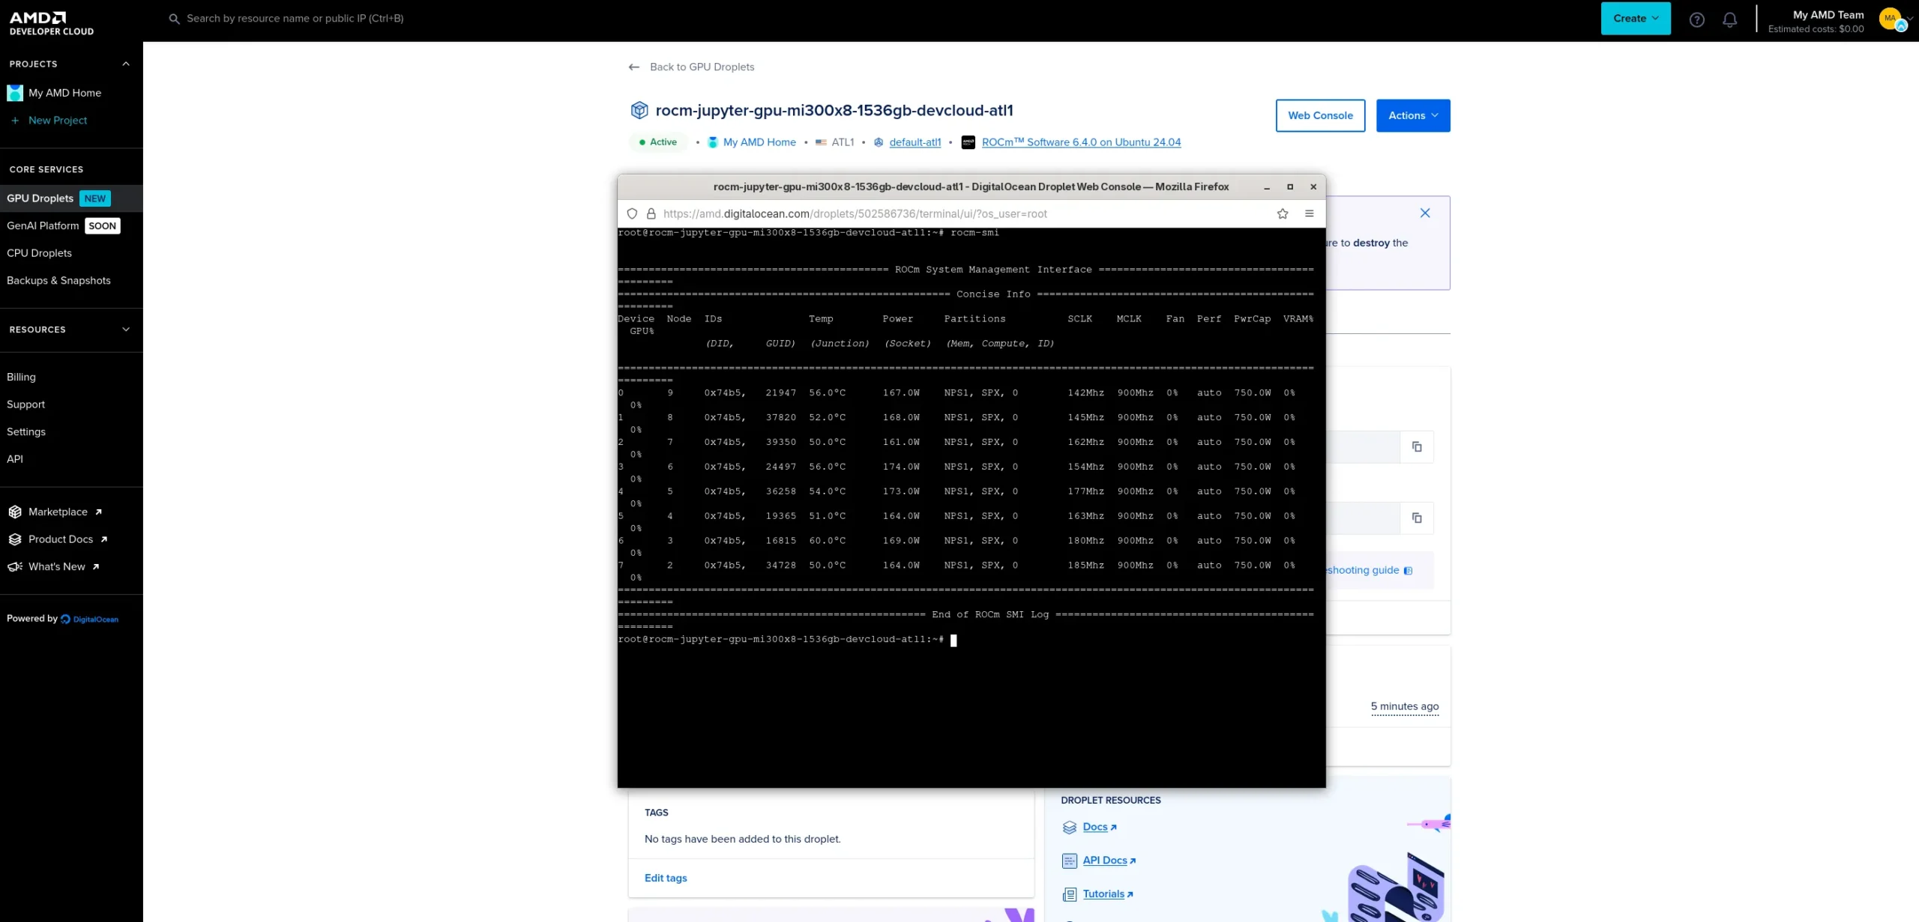Click the My AMD Team account name

pos(1828,15)
